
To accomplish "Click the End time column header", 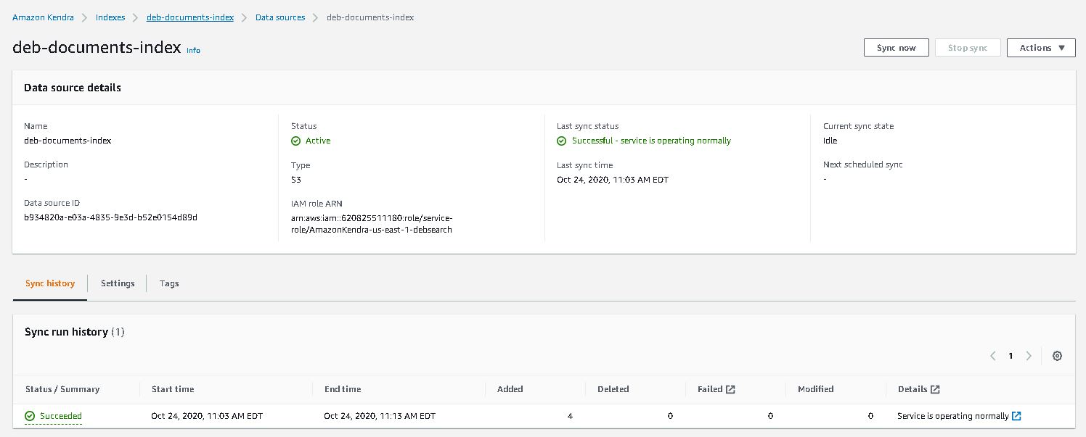I will [343, 389].
